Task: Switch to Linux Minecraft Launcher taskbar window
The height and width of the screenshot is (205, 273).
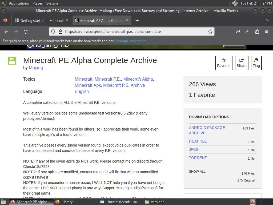Action: tap(121, 202)
